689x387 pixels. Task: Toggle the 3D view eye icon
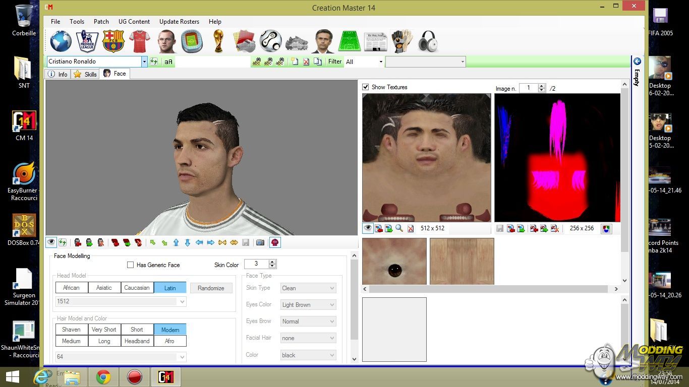pos(51,242)
